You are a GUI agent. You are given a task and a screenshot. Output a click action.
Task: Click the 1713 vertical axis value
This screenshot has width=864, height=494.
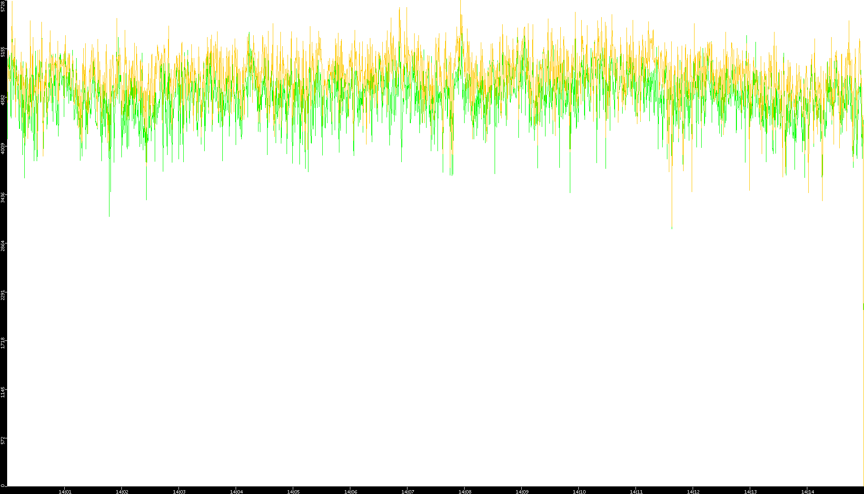3,343
